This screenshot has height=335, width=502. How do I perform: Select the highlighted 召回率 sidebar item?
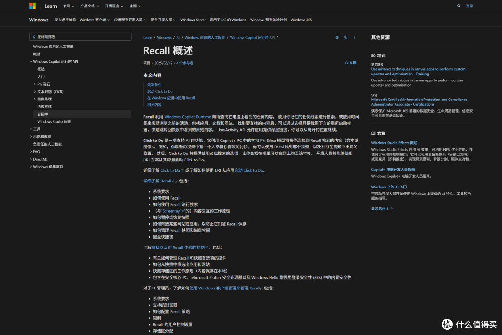click(82, 114)
